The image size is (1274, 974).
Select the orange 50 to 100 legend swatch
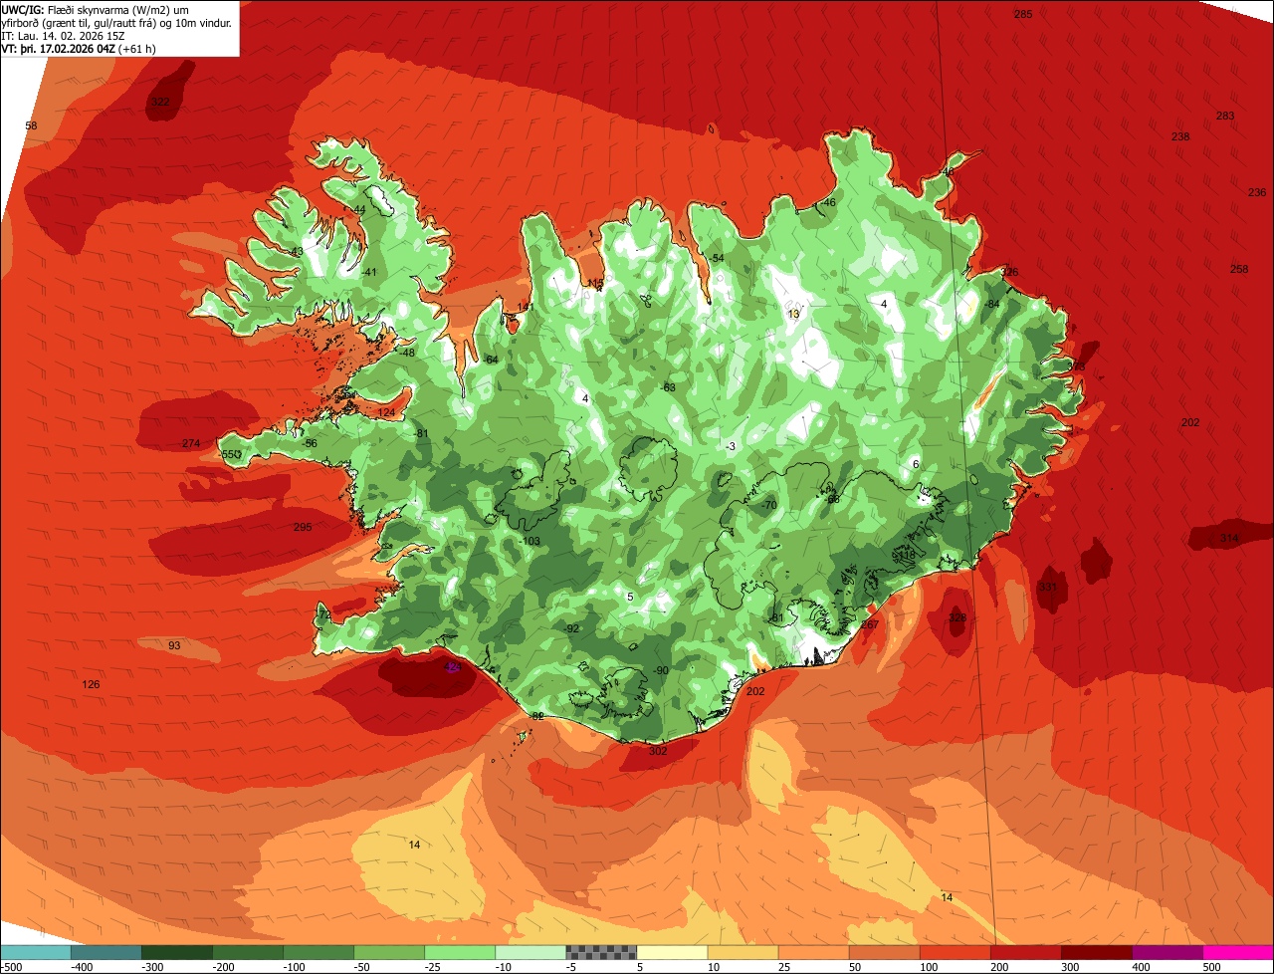coord(885,952)
